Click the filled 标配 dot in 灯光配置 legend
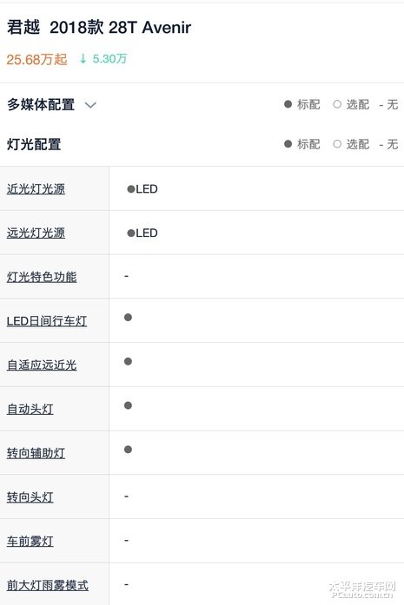The height and width of the screenshot is (605, 404). tap(288, 144)
